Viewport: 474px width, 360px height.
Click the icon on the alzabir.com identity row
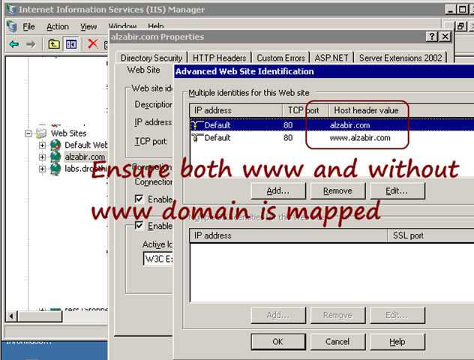(197, 124)
